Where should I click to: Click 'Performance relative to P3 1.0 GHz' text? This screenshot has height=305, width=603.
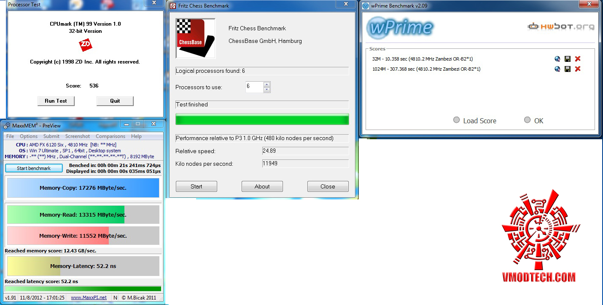pyautogui.click(x=255, y=138)
